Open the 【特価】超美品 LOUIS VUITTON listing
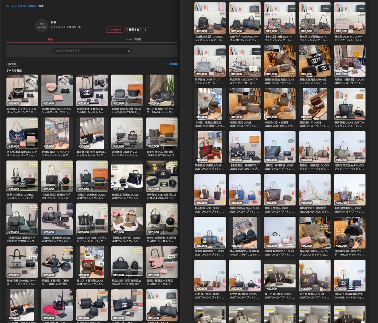This screenshot has width=378, height=323. tap(210, 104)
